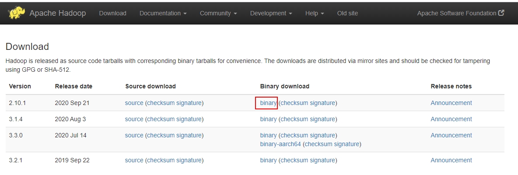Download source for version 3.2.1
This screenshot has height=175, width=518.
(x=134, y=160)
